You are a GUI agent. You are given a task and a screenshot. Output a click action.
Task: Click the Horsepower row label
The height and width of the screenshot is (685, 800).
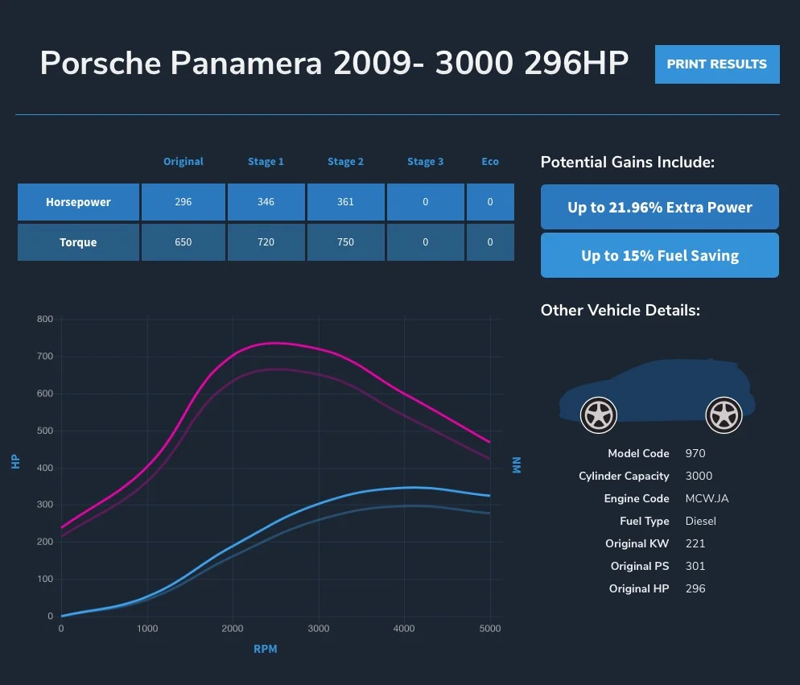[x=78, y=202]
